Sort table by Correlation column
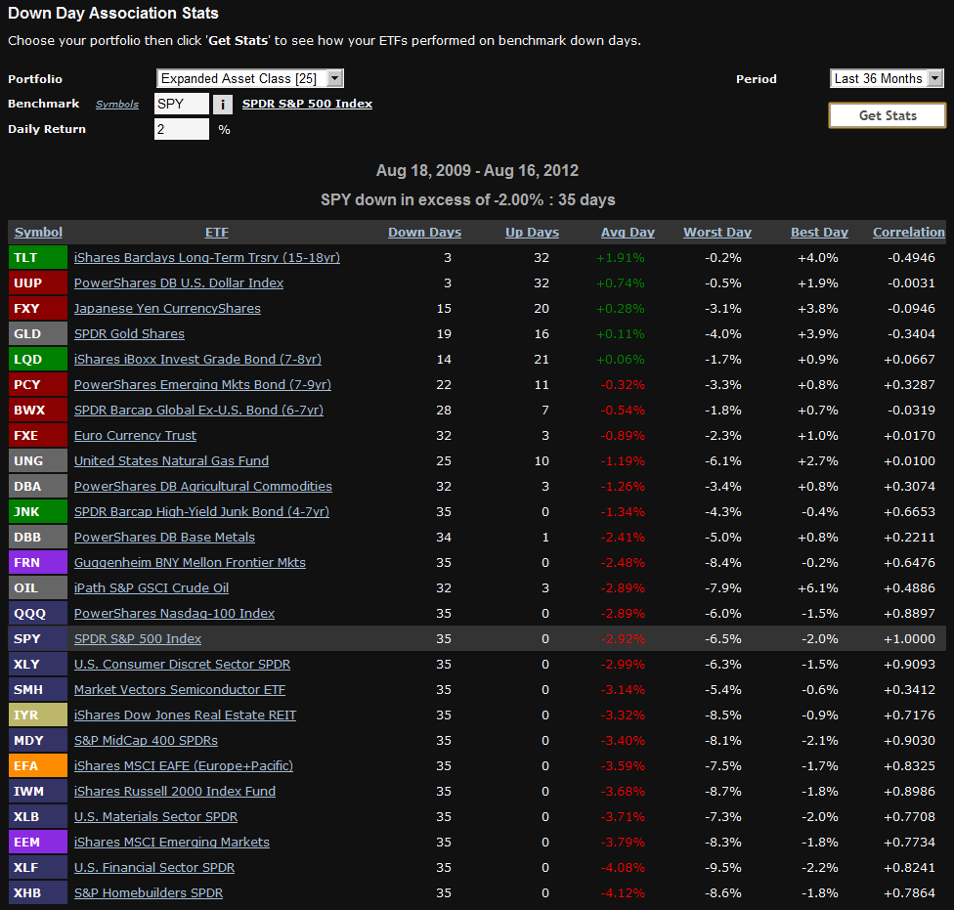The width and height of the screenshot is (954, 910). pyautogui.click(x=909, y=233)
